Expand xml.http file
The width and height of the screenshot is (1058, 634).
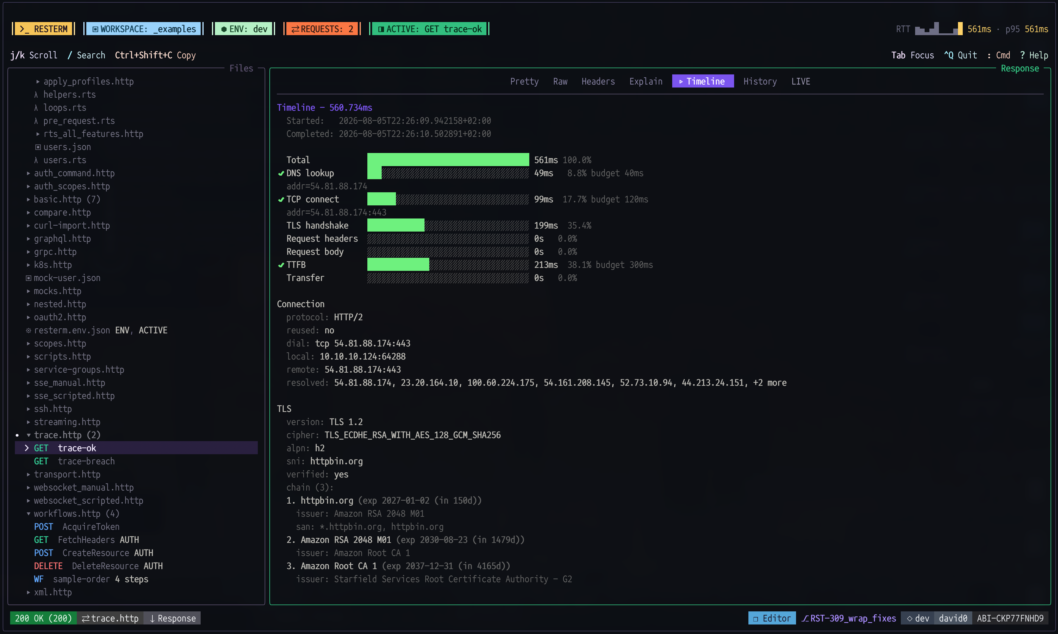28,592
